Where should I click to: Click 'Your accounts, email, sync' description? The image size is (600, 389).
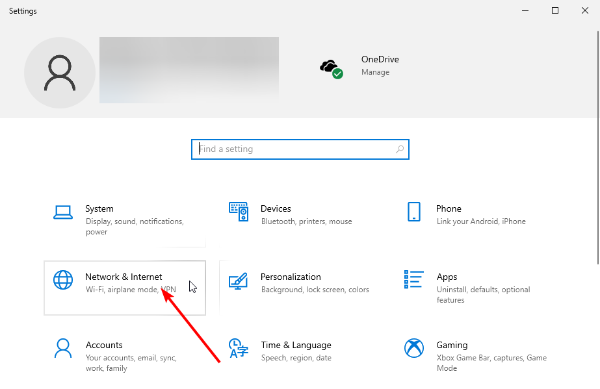[131, 363]
